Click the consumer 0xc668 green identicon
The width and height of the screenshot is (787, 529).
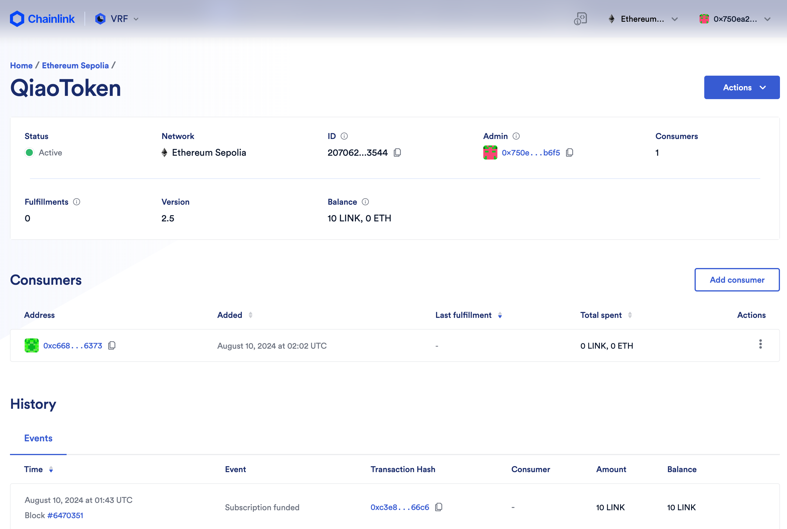pos(32,345)
